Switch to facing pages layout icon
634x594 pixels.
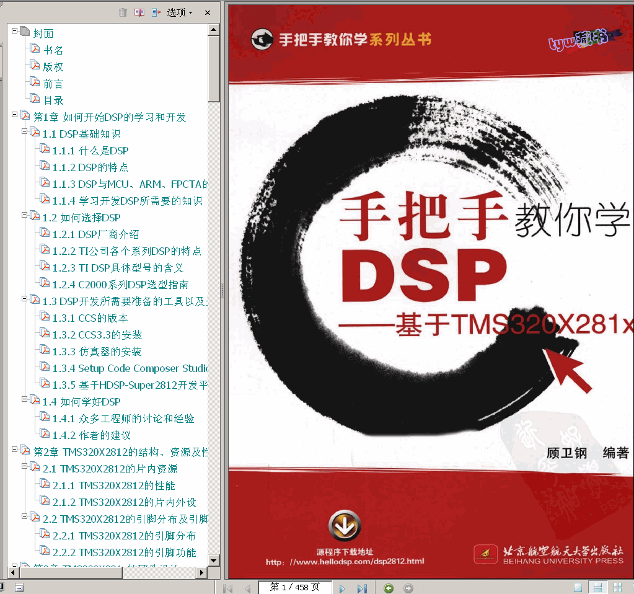617,588
